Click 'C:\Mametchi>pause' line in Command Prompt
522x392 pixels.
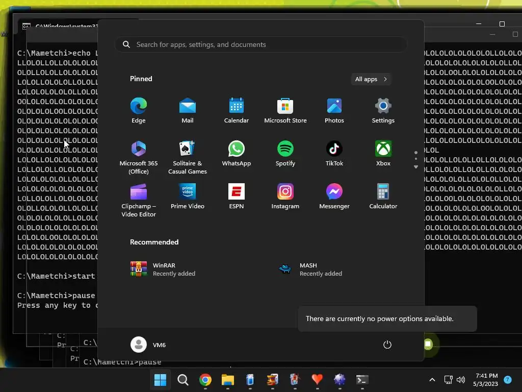click(x=56, y=296)
